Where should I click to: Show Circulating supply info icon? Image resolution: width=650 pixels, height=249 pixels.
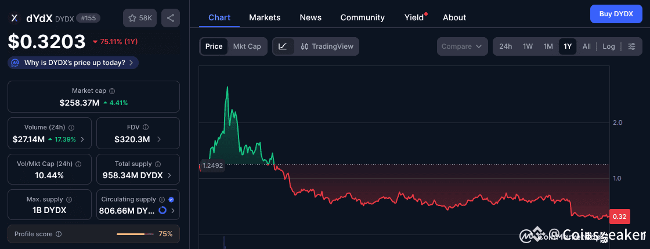pos(162,200)
